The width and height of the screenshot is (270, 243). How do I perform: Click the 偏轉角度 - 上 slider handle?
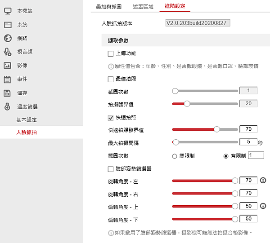[235, 207]
